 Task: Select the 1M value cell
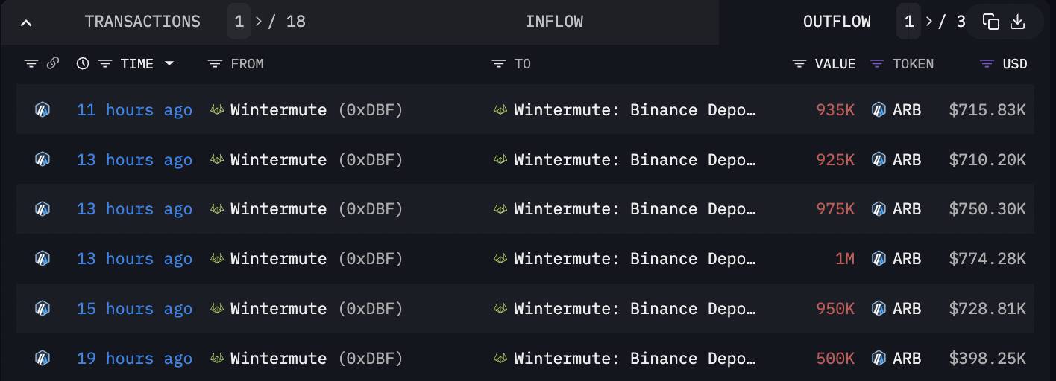pos(845,259)
